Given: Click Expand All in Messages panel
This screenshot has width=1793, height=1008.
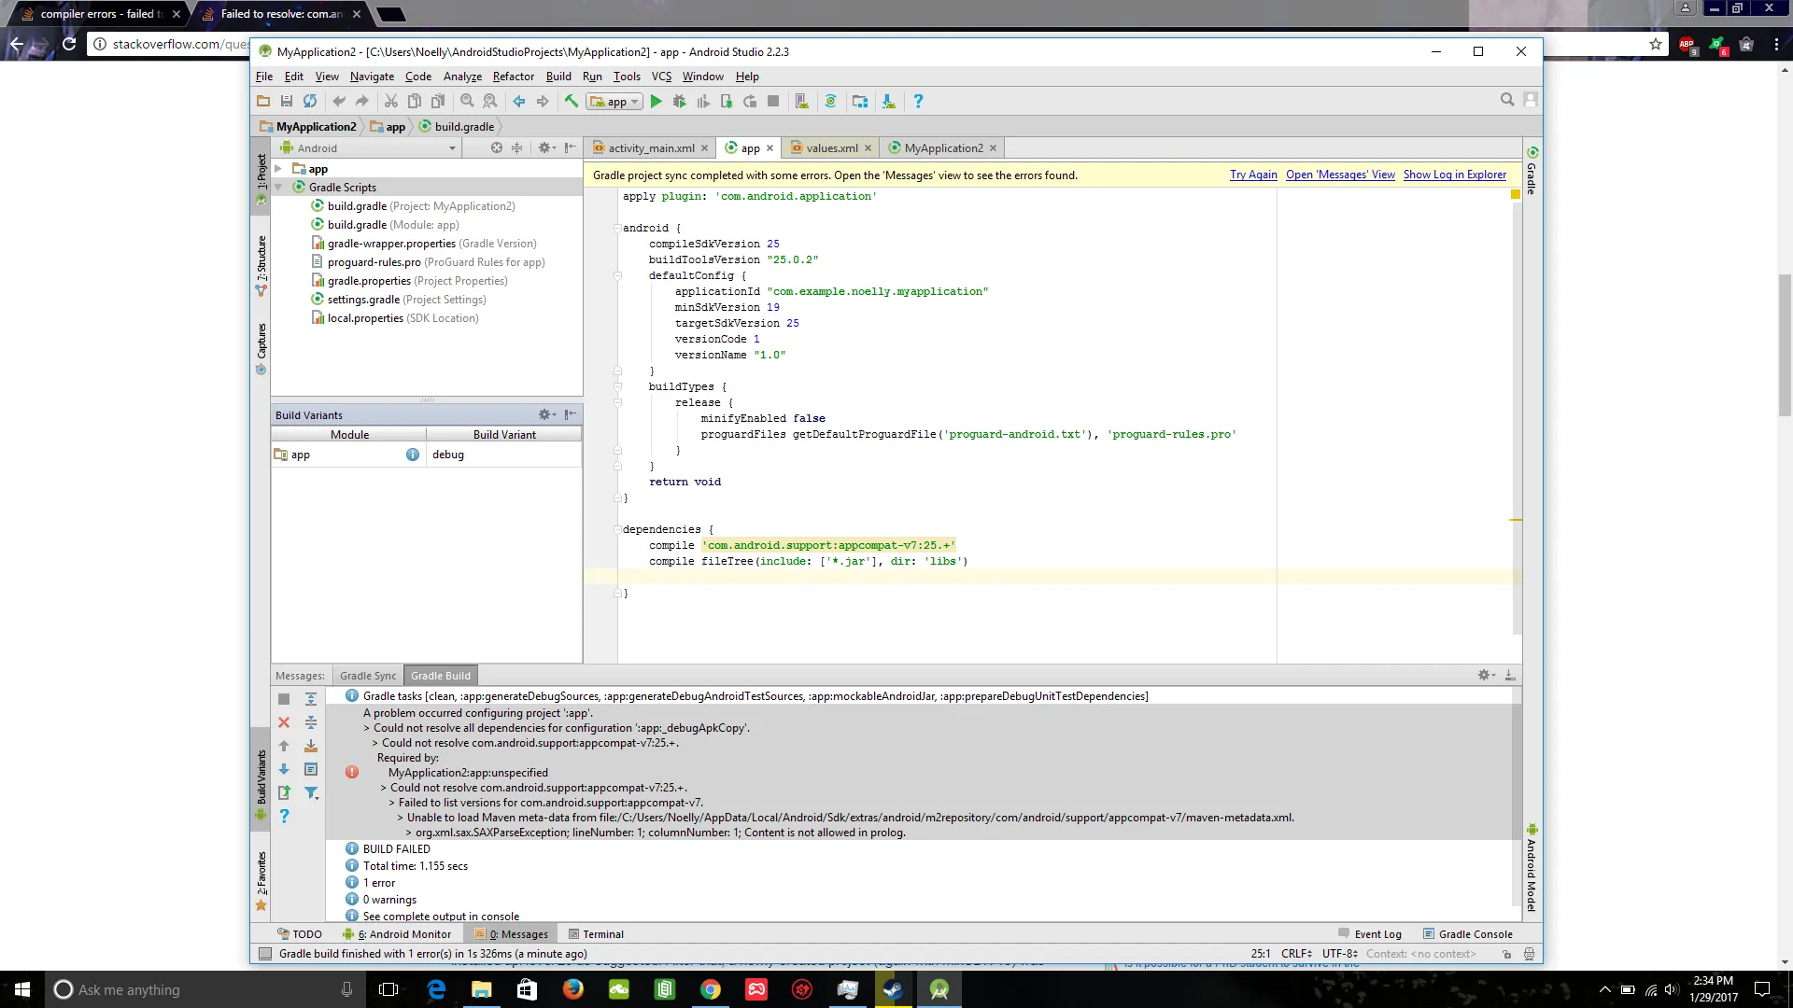Looking at the screenshot, I should click(311, 699).
